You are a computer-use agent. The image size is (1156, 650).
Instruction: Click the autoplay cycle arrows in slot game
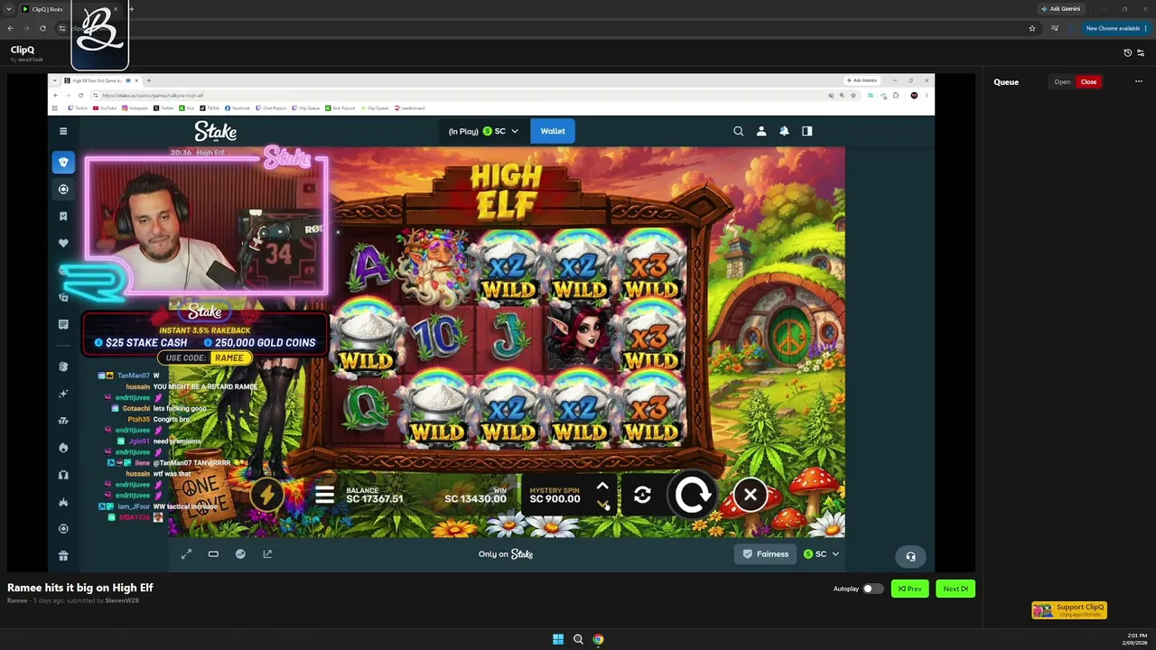click(x=642, y=495)
